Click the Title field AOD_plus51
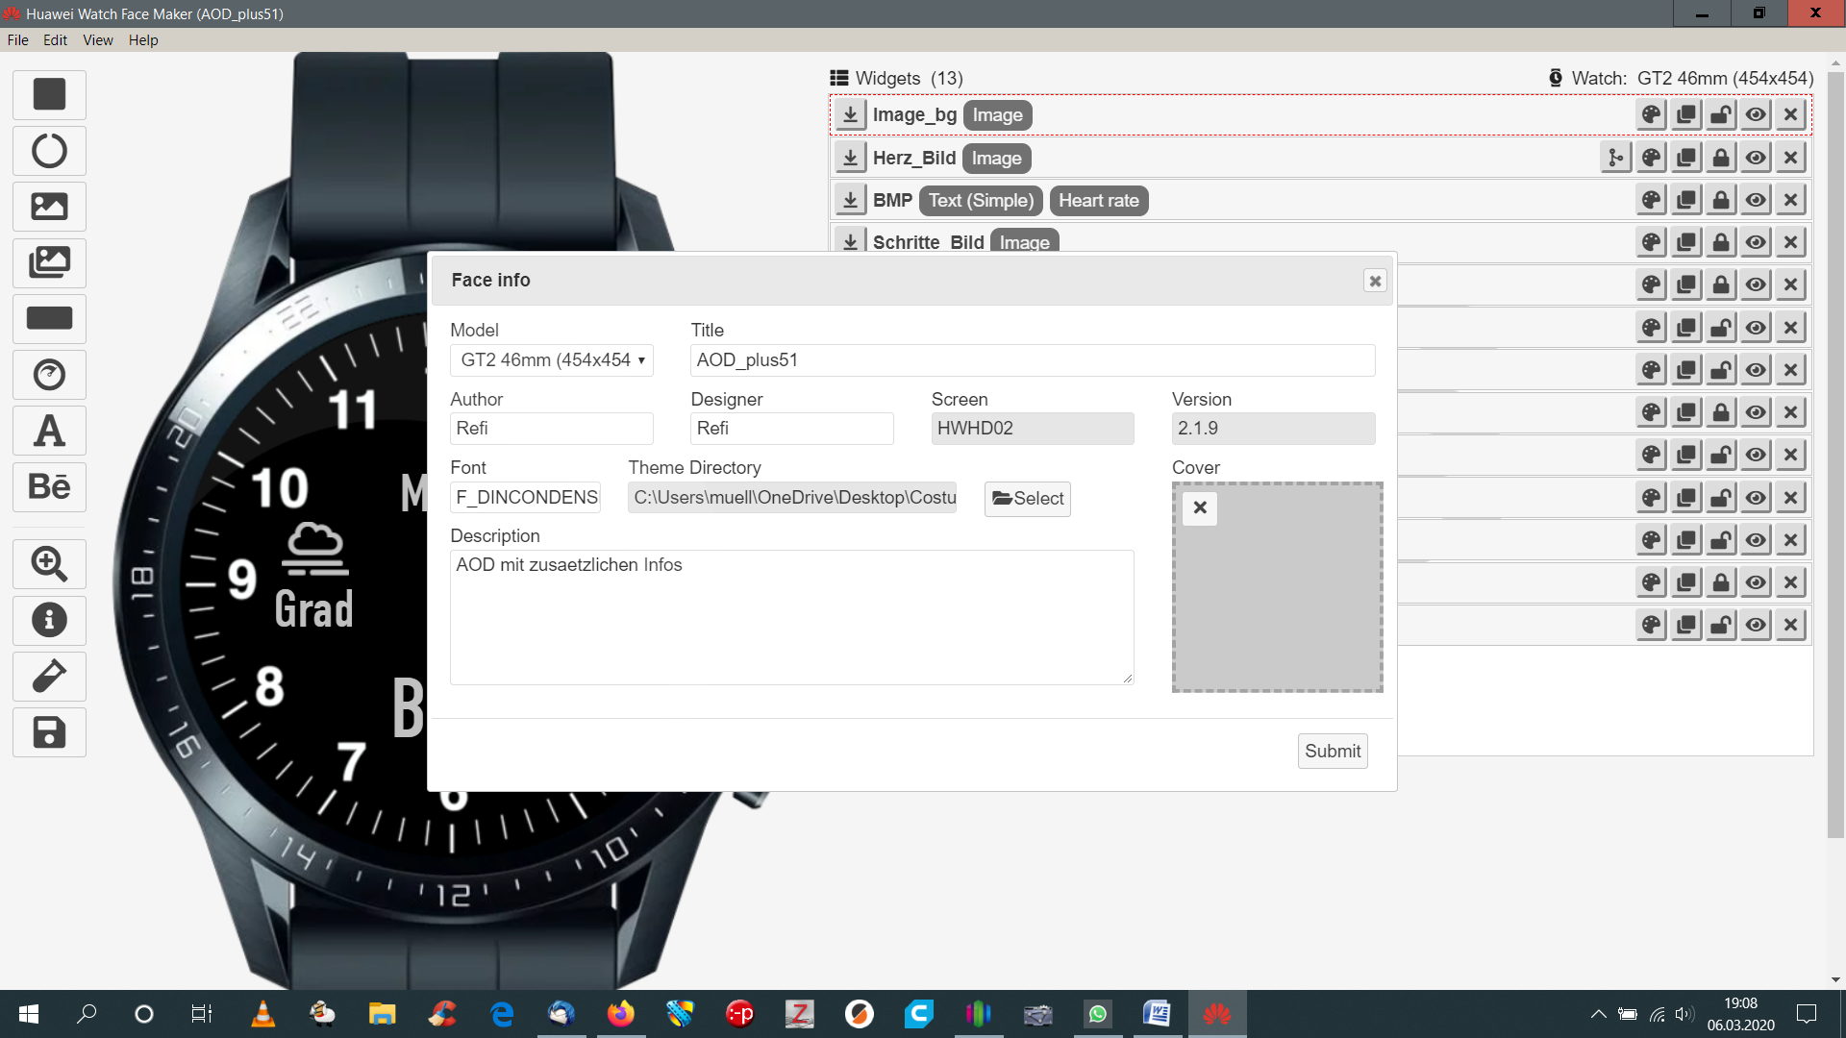This screenshot has height=1038, width=1846. 1033,360
